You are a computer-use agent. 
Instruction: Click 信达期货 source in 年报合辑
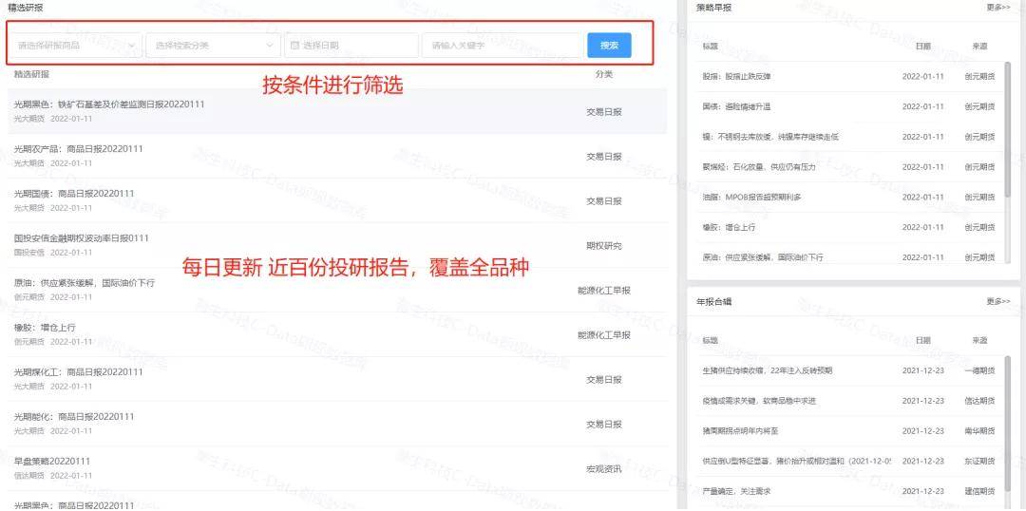tap(979, 401)
